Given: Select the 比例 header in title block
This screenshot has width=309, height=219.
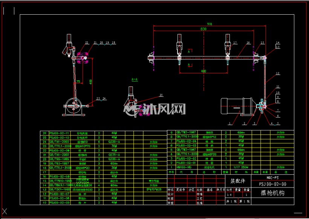Looking at the screenshot, I should pos(229,190).
